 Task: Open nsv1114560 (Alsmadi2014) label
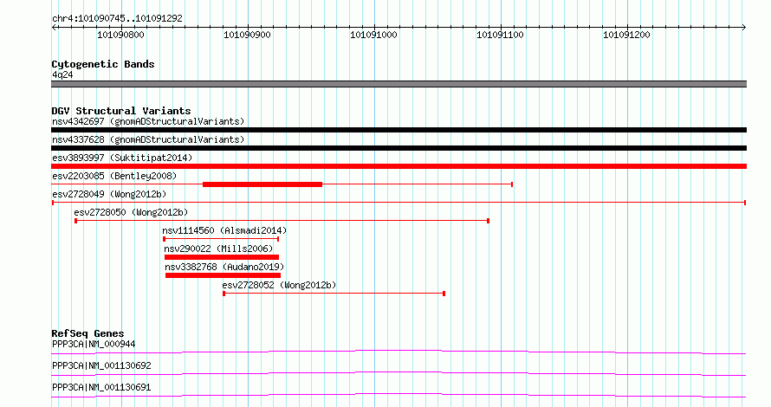pyautogui.click(x=224, y=230)
